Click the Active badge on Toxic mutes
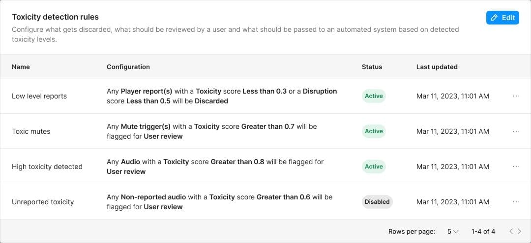The height and width of the screenshot is (243, 531). [374, 131]
